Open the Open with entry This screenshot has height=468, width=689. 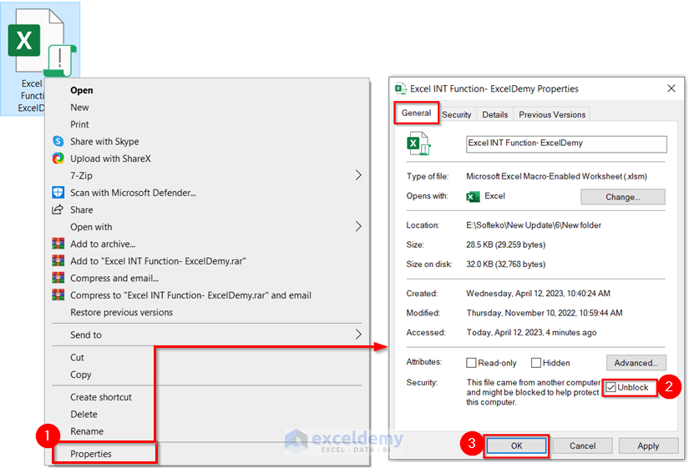coord(91,227)
